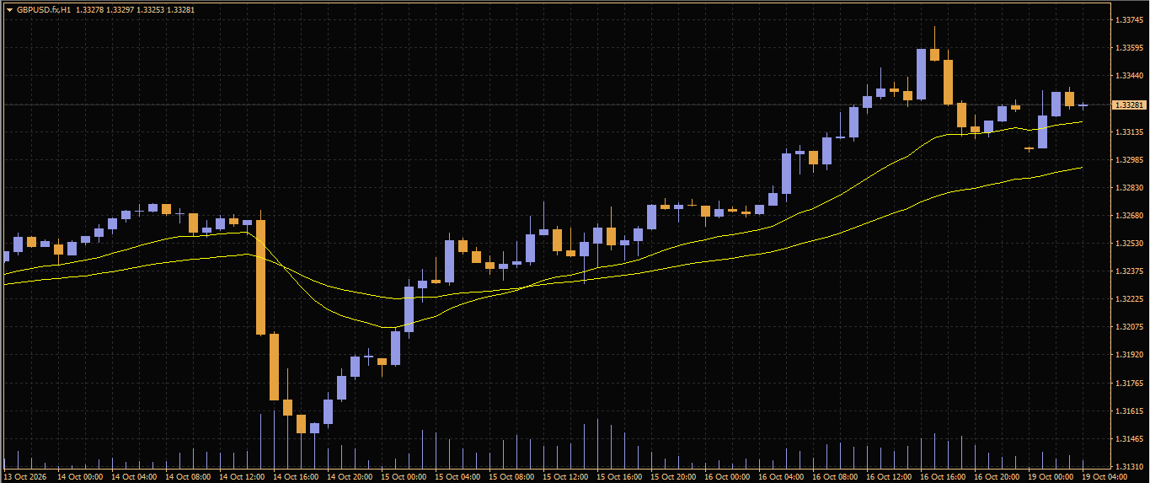Click the 14 Oct 00:00 time label
Image resolution: width=1150 pixels, height=483 pixels.
(80, 477)
